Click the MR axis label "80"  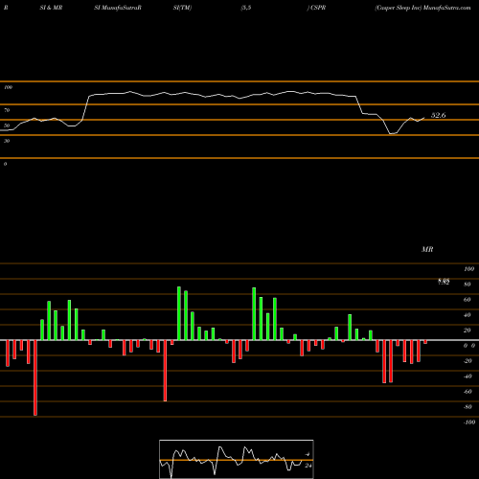[468, 285]
